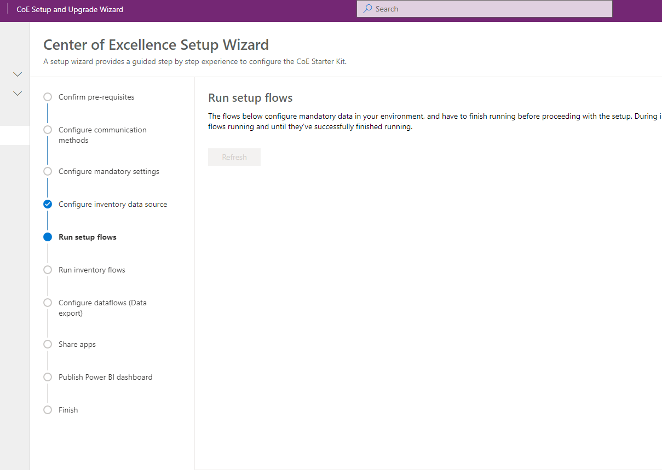Screen dimensions: 662x470
Task: Click the circle icon beside Finish
Action: [x=48, y=409]
